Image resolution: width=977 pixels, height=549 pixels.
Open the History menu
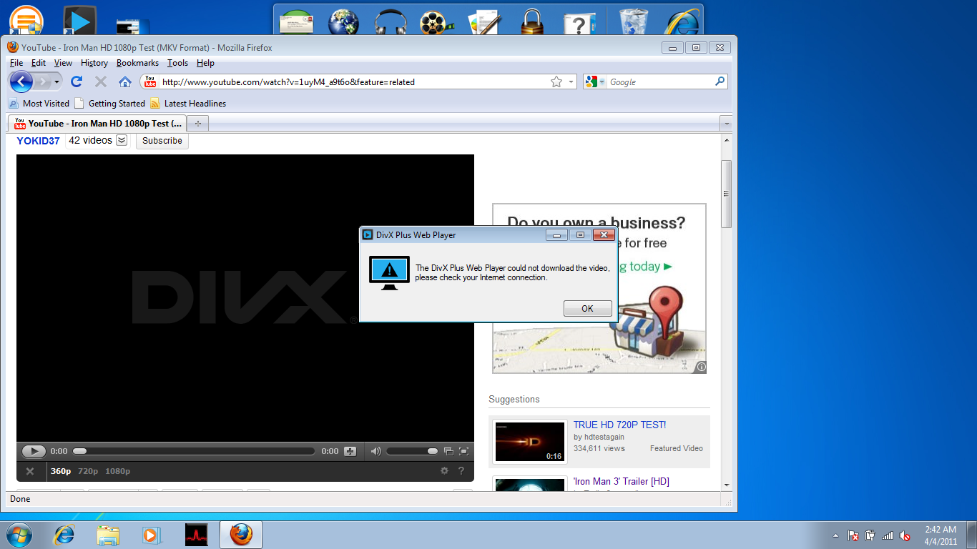pos(94,63)
